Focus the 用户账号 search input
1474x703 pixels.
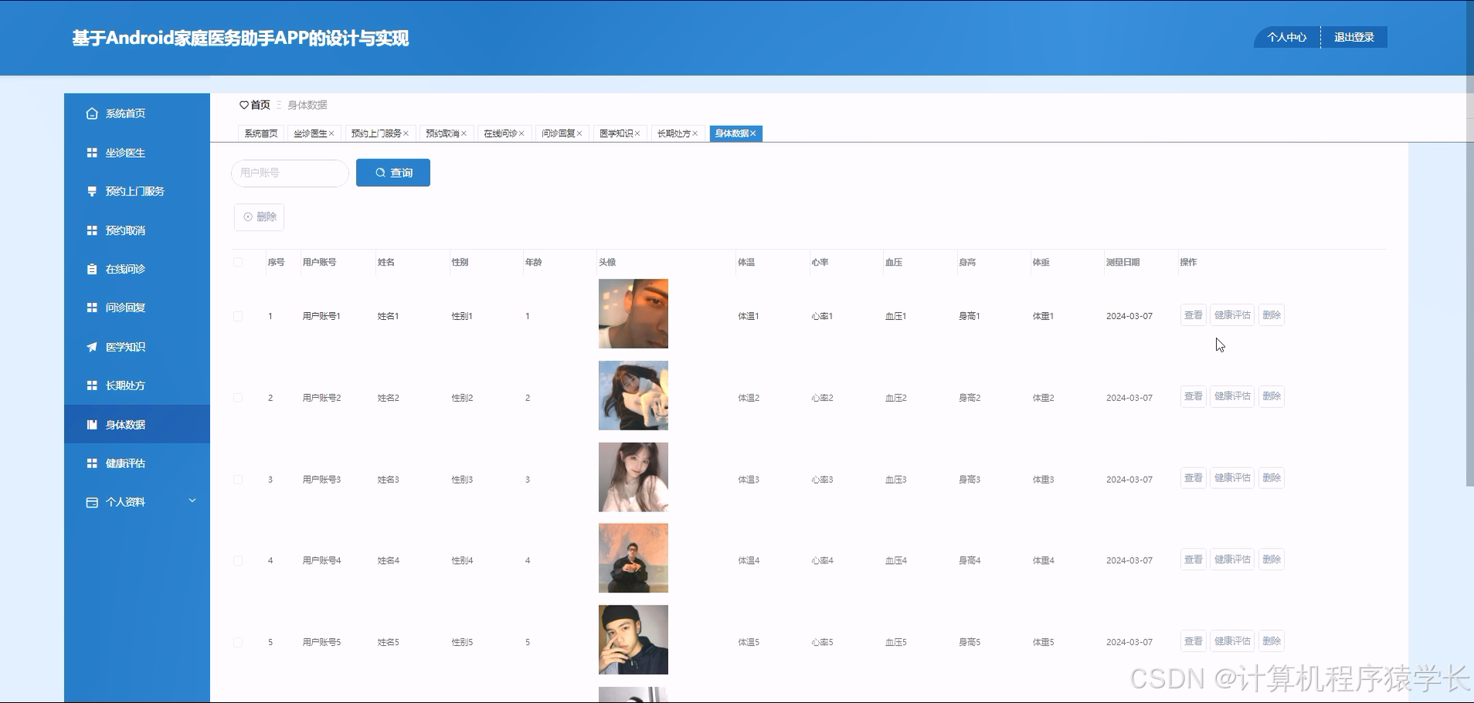pyautogui.click(x=290, y=173)
